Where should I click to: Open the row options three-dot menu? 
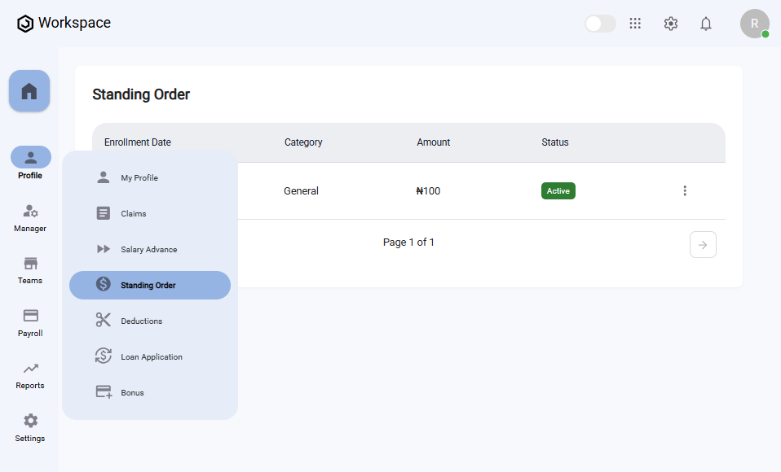tap(685, 191)
